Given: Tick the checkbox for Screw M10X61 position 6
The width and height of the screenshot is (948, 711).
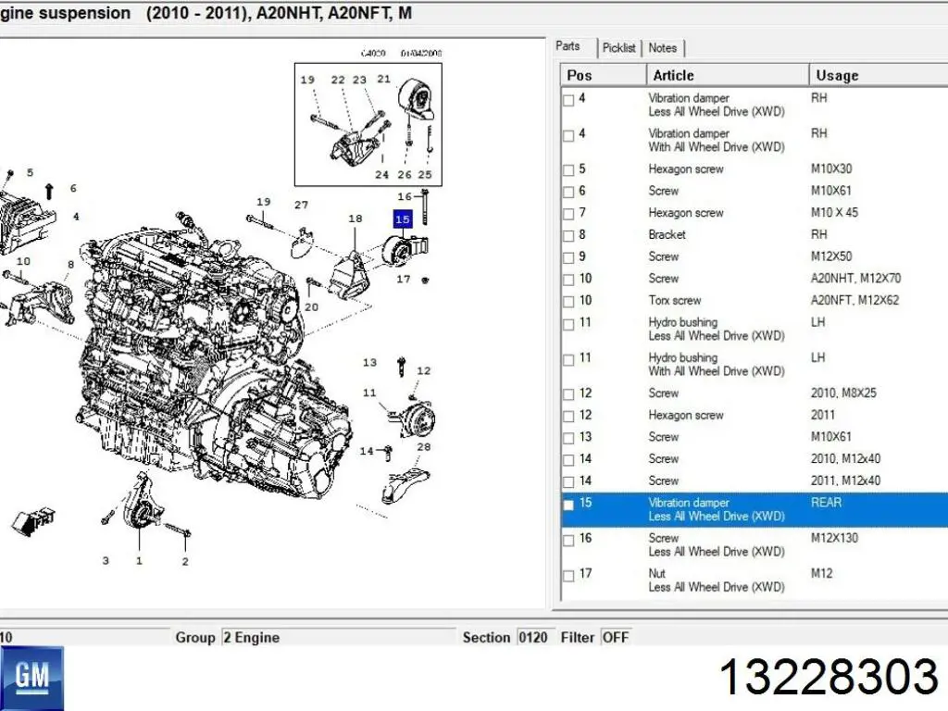Looking at the screenshot, I should coord(568,193).
